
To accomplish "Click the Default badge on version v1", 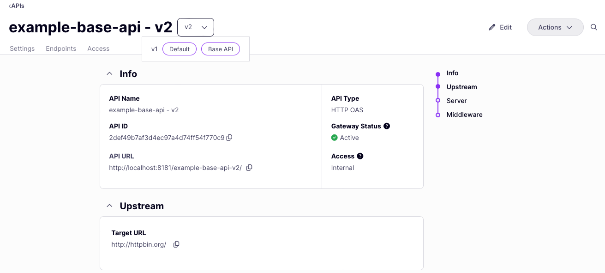I will click(x=179, y=49).
